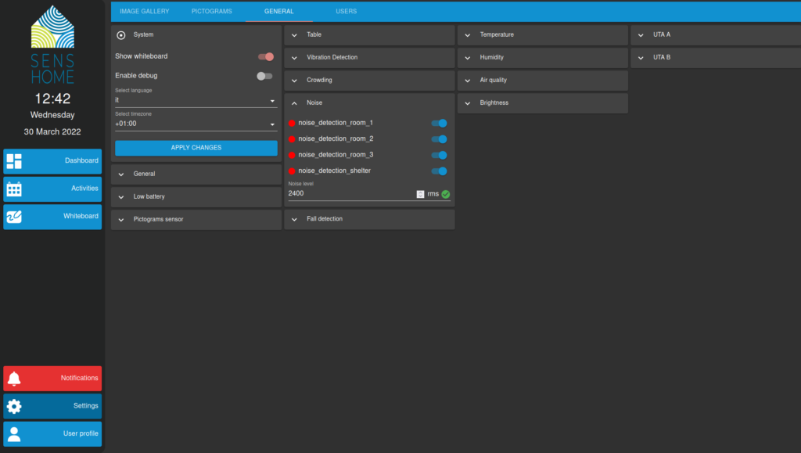This screenshot has width=801, height=453.
Task: Click the Noise level stepper arrows
Action: click(420, 194)
